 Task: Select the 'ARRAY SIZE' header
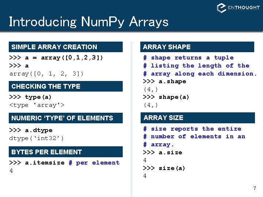[x=198, y=118]
